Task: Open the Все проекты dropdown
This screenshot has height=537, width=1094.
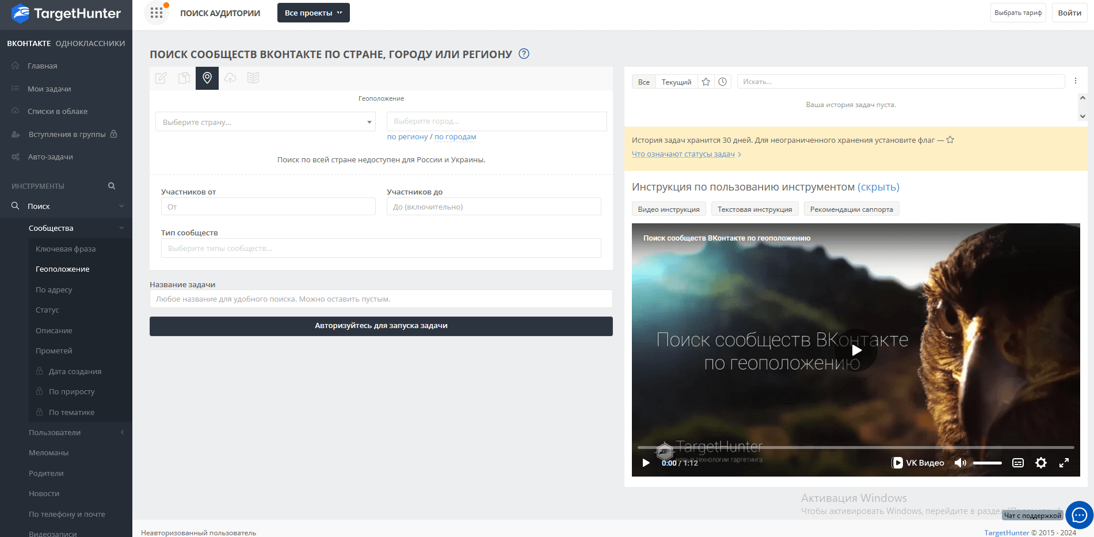Action: click(x=313, y=12)
